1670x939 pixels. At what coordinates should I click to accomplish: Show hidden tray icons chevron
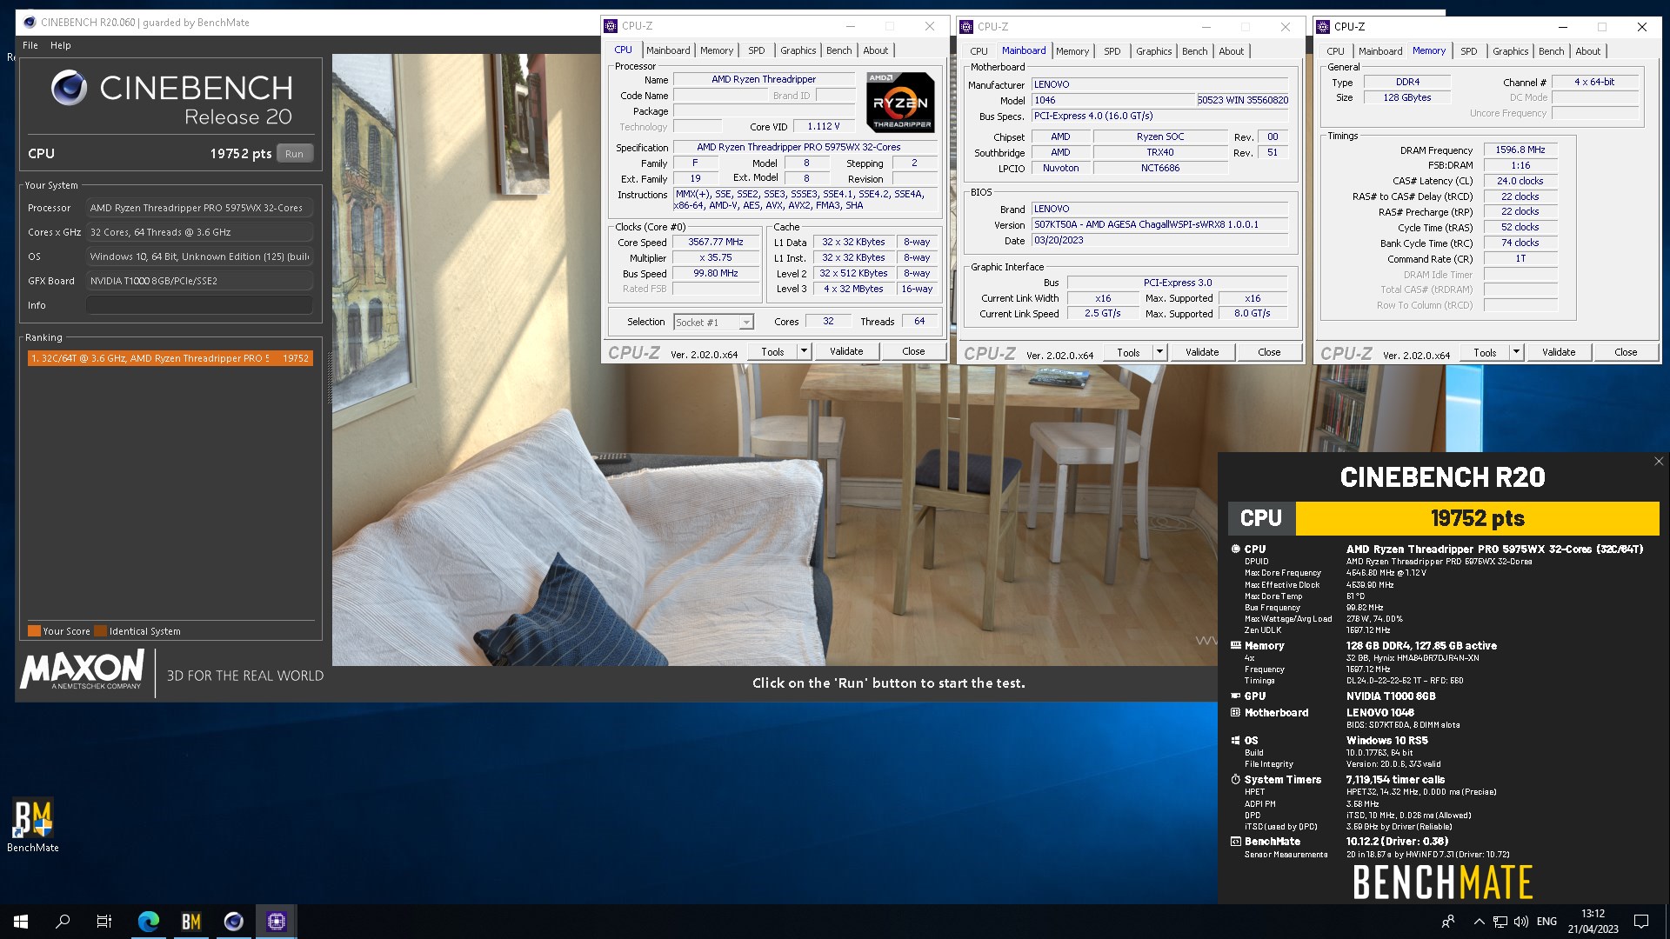point(1479,922)
